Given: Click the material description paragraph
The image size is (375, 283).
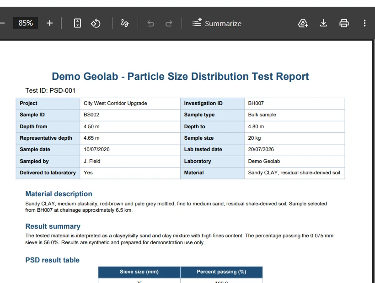Looking at the screenshot, I should 176,207.
